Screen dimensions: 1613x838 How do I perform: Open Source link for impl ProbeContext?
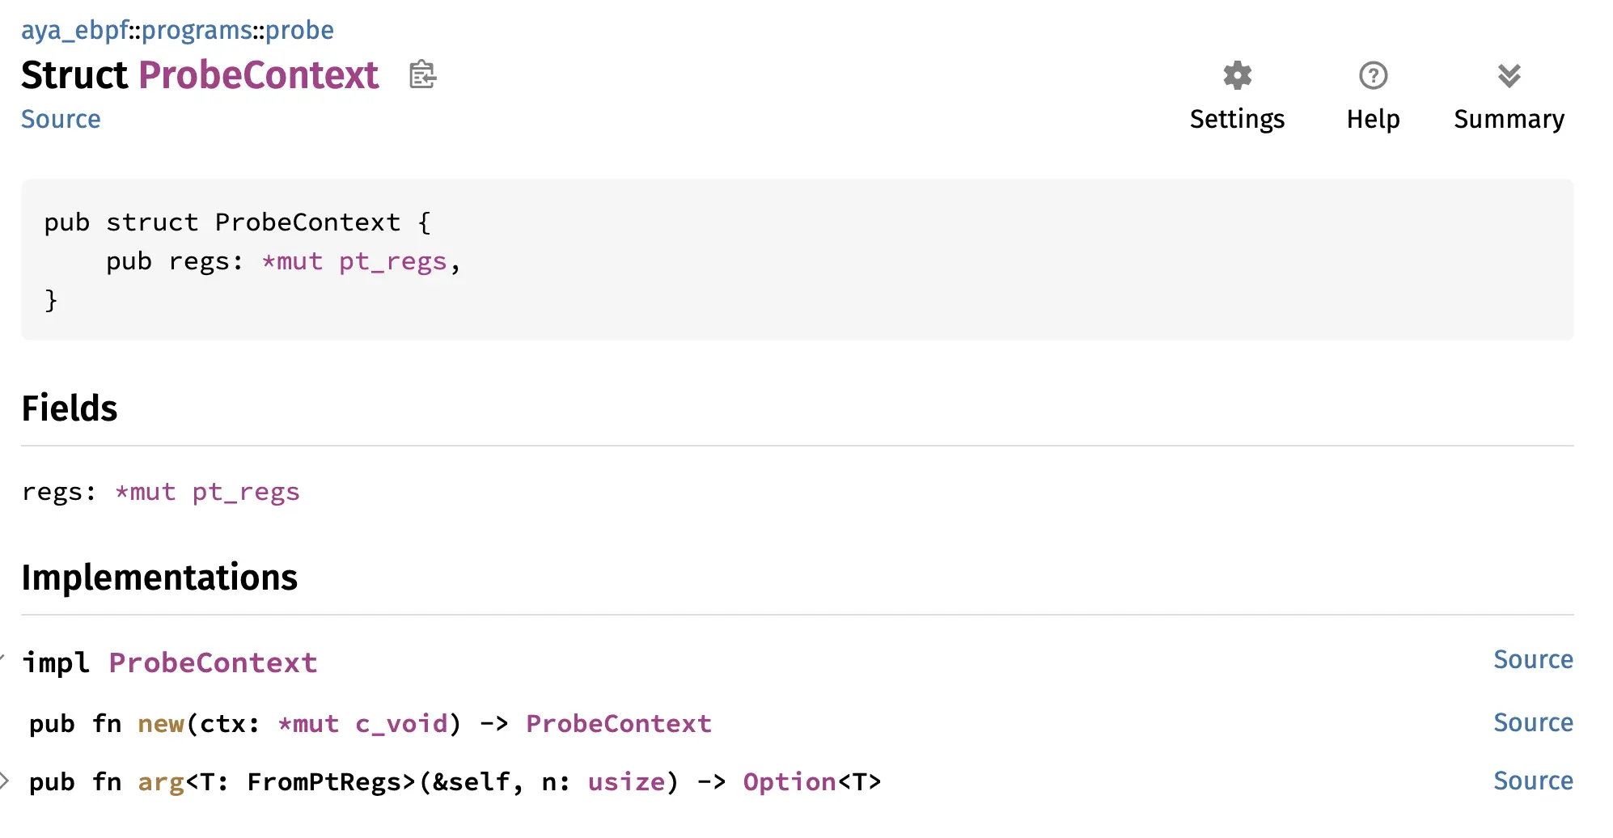pyautogui.click(x=1533, y=660)
